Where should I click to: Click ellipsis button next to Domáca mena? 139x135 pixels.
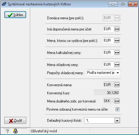(x=117, y=18)
